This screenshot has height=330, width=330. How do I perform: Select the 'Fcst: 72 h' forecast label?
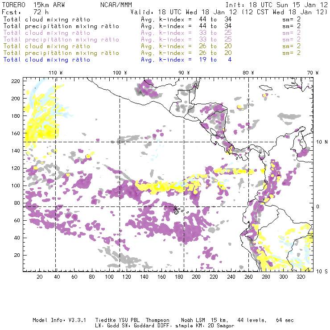25,12
